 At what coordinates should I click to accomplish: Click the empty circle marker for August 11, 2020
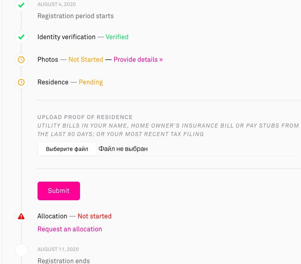21,250
